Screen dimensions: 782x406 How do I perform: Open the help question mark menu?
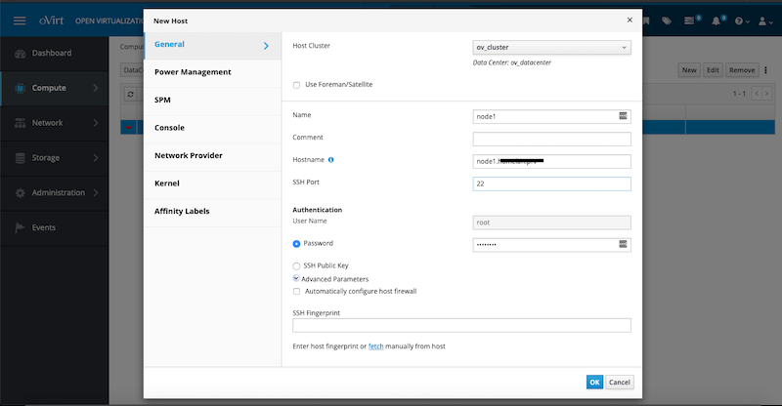pyautogui.click(x=742, y=20)
